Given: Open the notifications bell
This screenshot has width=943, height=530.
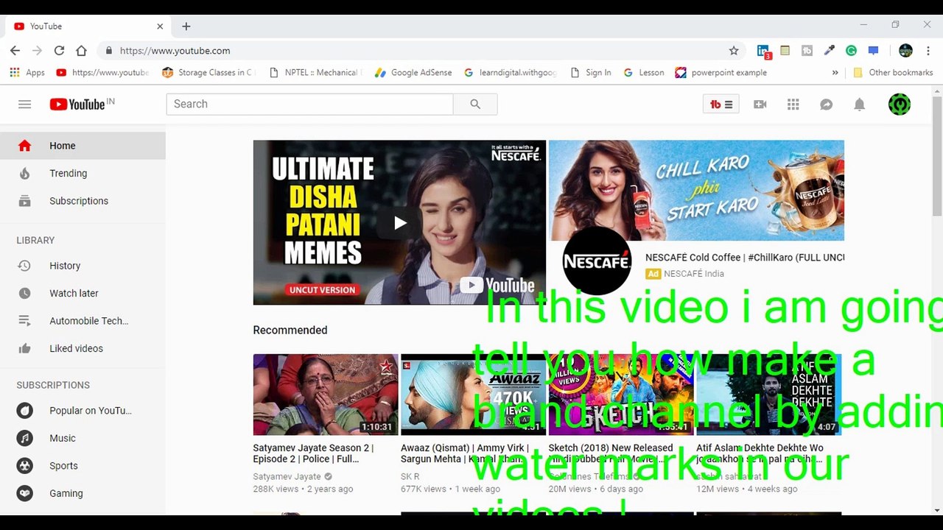Looking at the screenshot, I should (859, 105).
